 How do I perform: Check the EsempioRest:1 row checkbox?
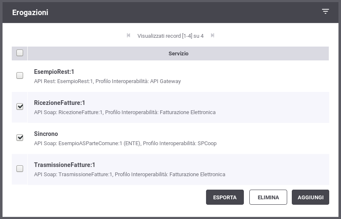point(20,76)
